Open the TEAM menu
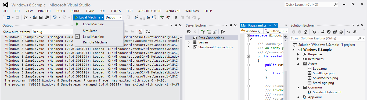The image size is (367, 100). tap(90, 11)
